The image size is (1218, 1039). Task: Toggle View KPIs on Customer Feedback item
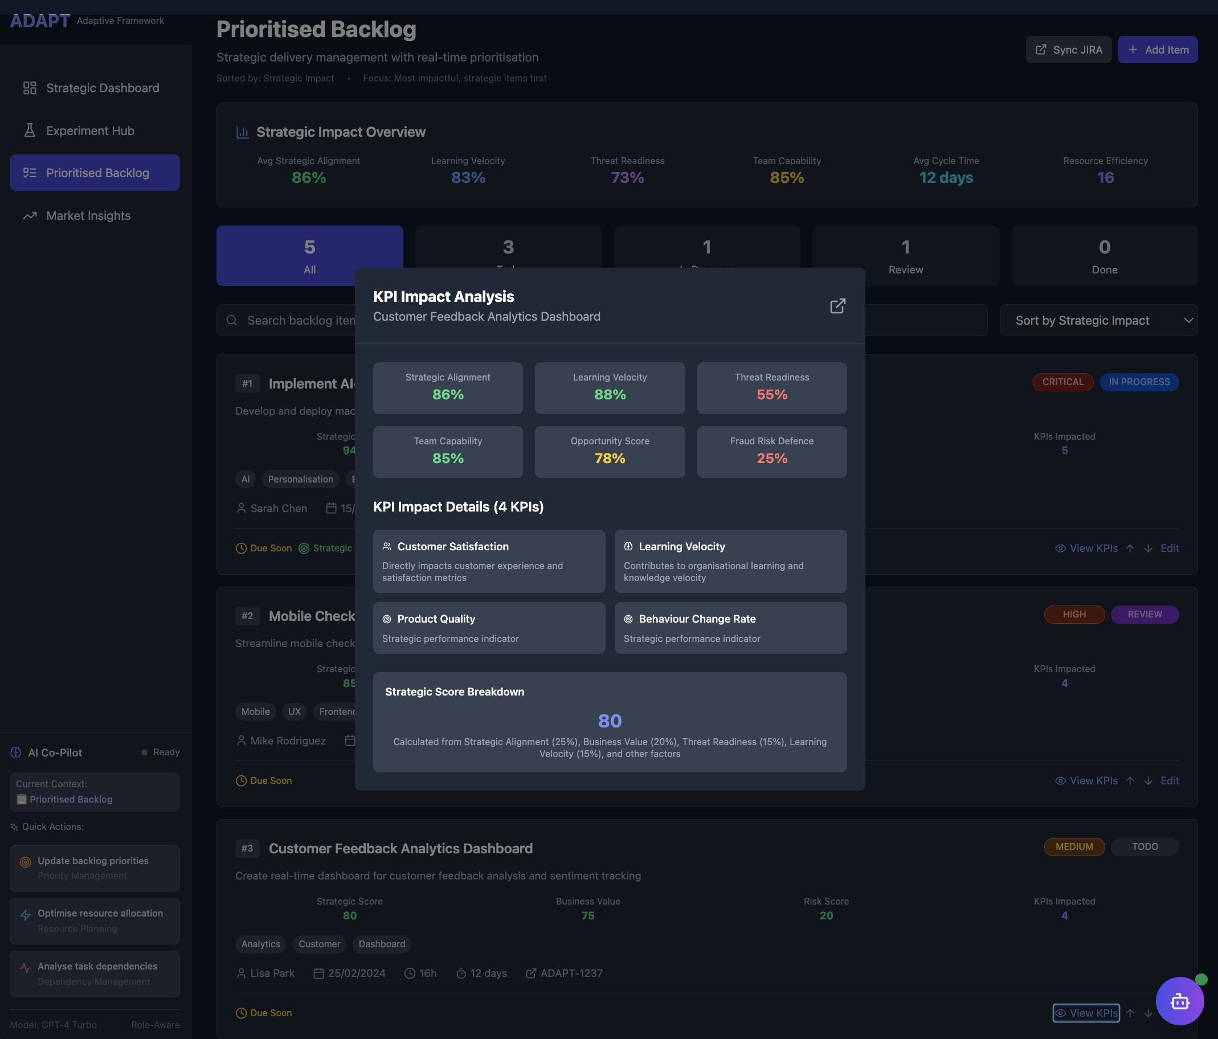[x=1086, y=1013]
